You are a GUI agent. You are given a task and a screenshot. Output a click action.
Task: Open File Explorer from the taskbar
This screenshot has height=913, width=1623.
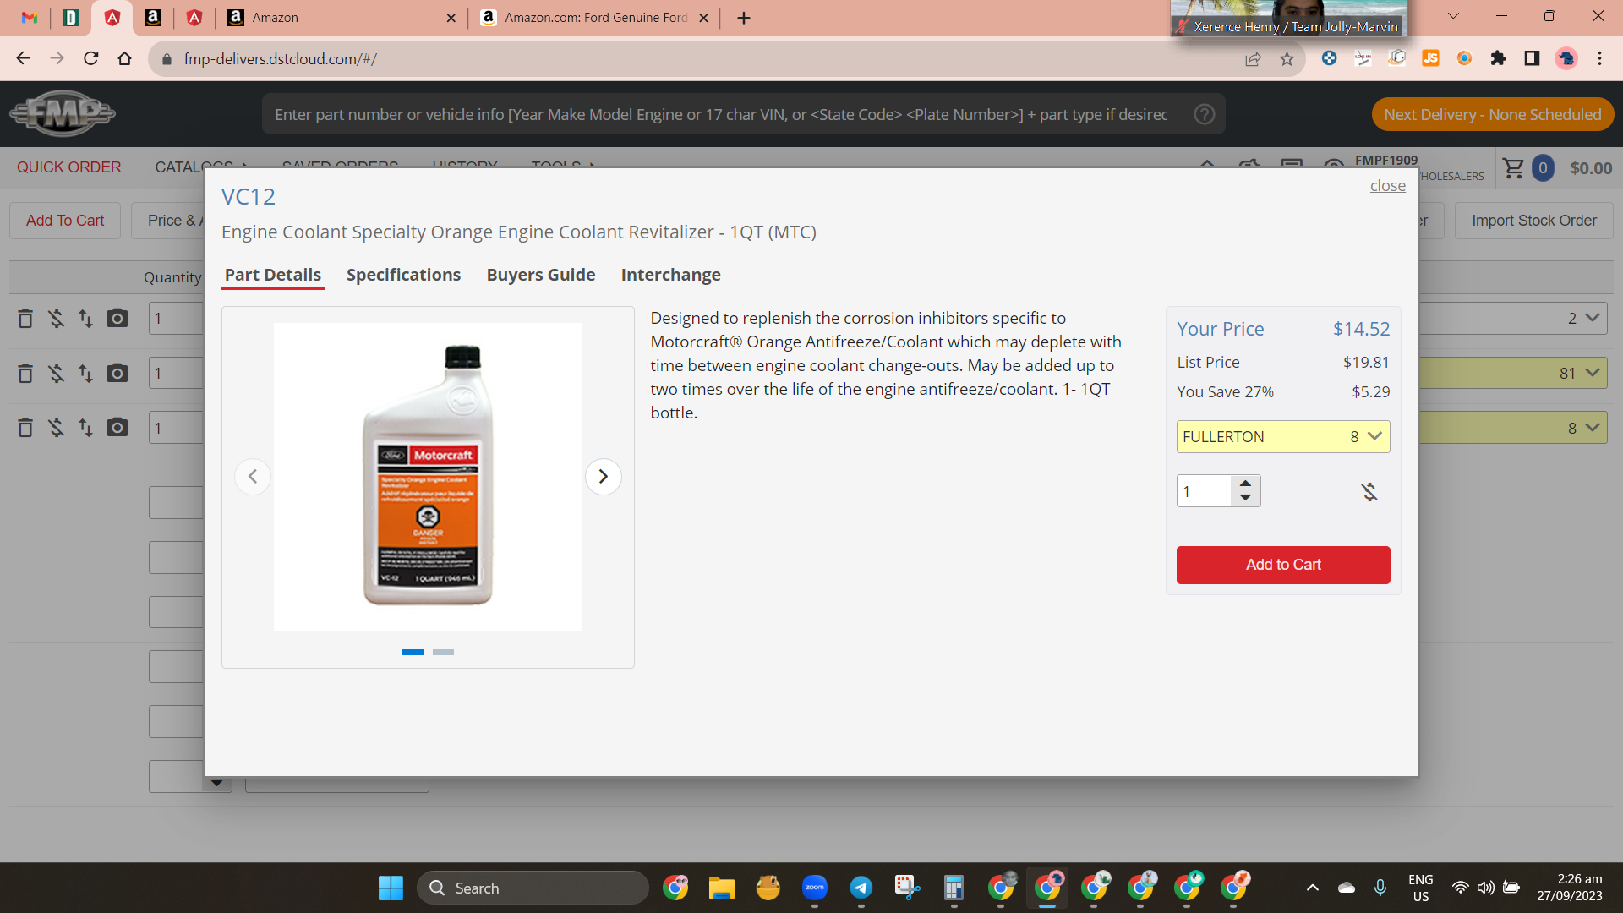[x=722, y=888]
